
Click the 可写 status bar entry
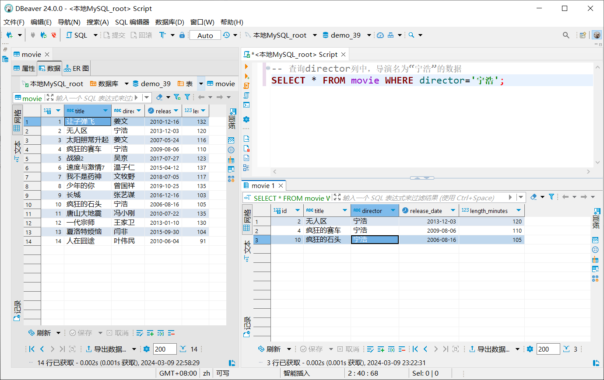point(222,373)
